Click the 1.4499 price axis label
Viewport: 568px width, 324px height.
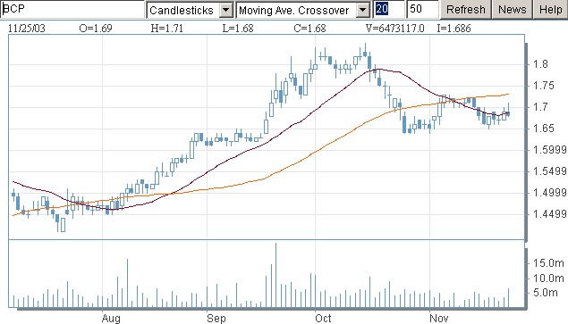point(550,213)
